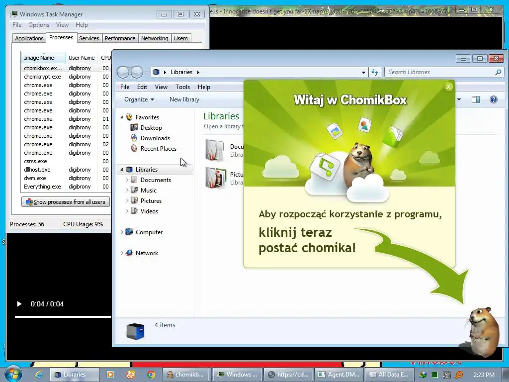
Task: Switch to Users tab in Task Manager
Action: click(x=181, y=38)
